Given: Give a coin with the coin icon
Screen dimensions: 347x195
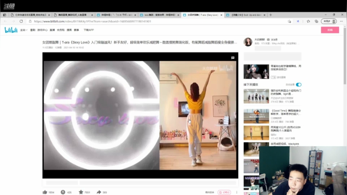Looking at the screenshot, I should (x=63, y=192).
